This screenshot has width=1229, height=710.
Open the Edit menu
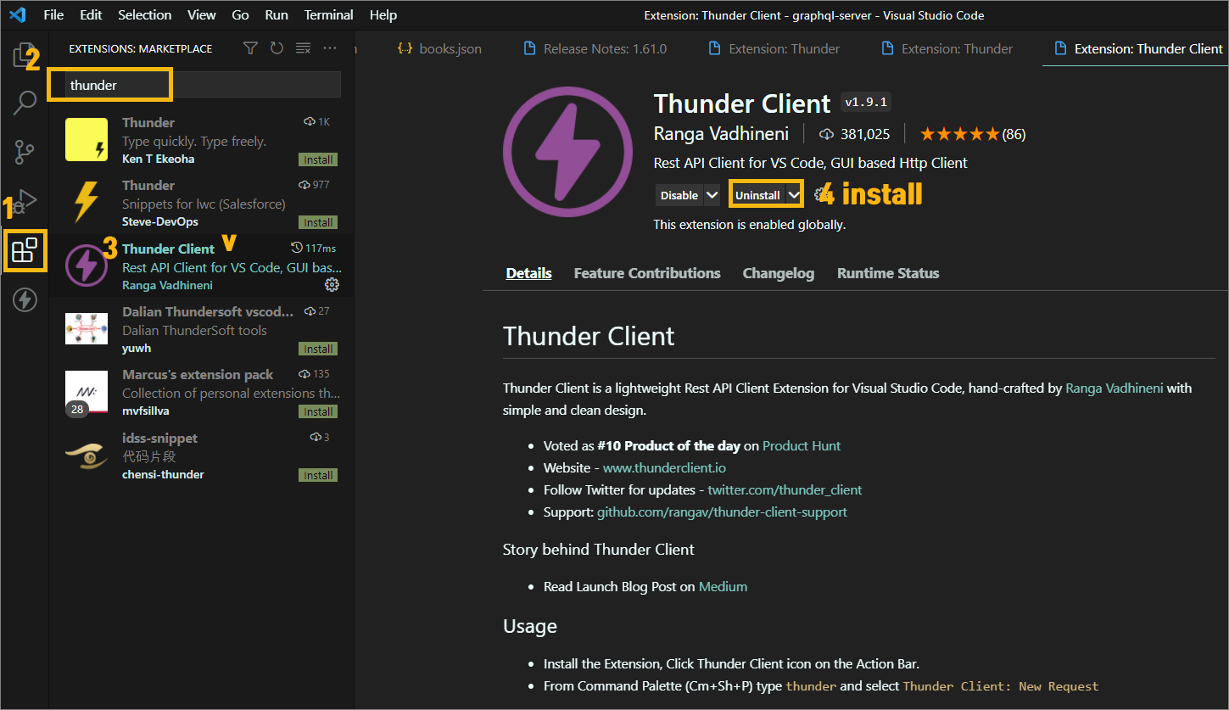click(x=91, y=14)
